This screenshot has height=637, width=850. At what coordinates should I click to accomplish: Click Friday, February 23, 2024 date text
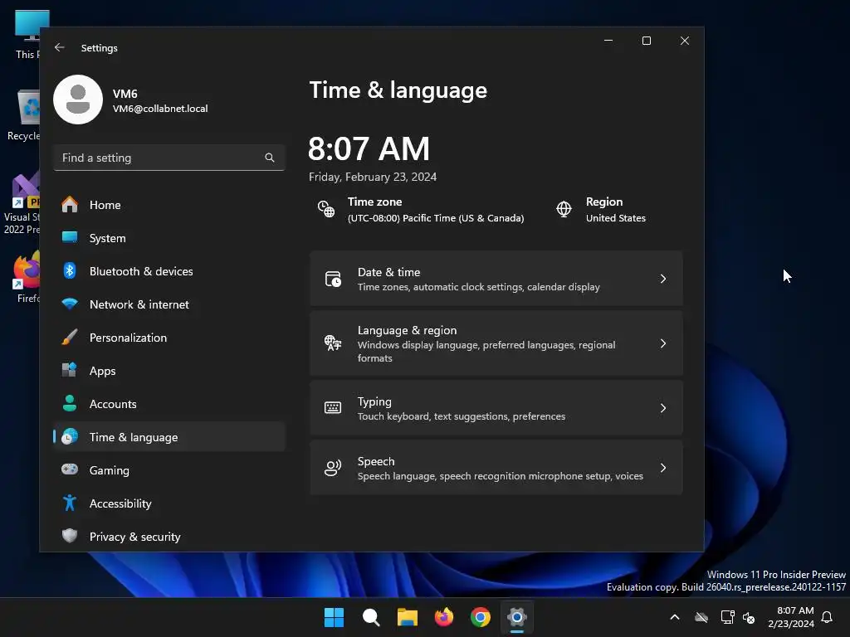click(373, 177)
